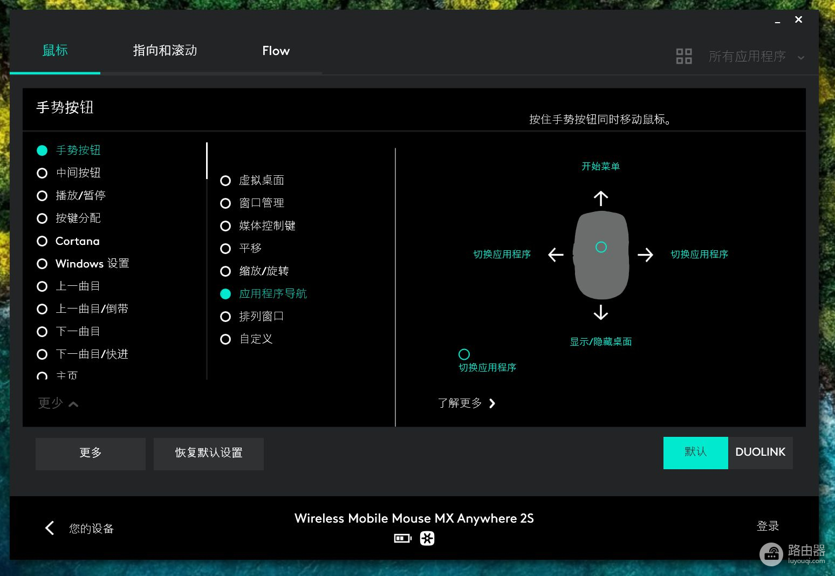
Task: Collapse the list with 更少
Action: pos(58,403)
